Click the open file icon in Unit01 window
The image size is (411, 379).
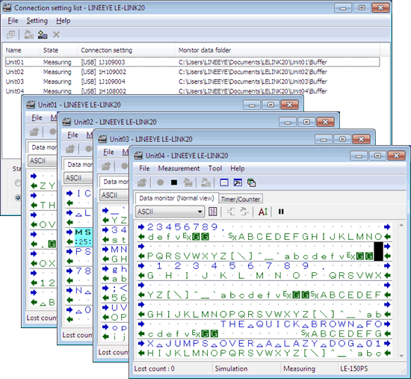point(34,132)
